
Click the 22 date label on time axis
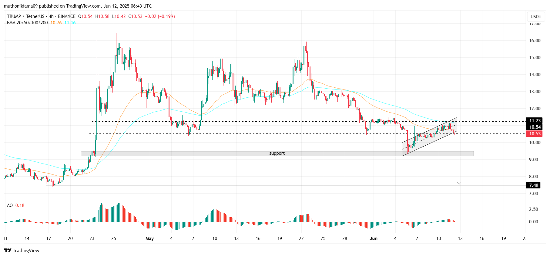pyautogui.click(x=301, y=238)
